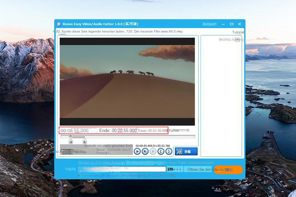The image size is (296, 197).
Task: Click the orange start button
Action: click(228, 170)
